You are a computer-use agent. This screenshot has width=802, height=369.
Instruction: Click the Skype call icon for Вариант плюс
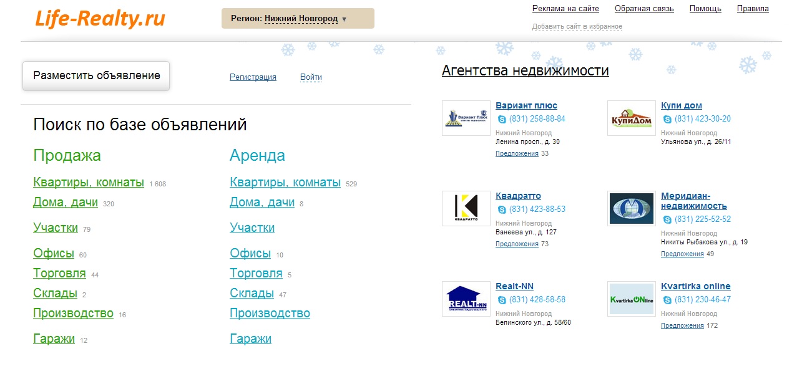[501, 118]
